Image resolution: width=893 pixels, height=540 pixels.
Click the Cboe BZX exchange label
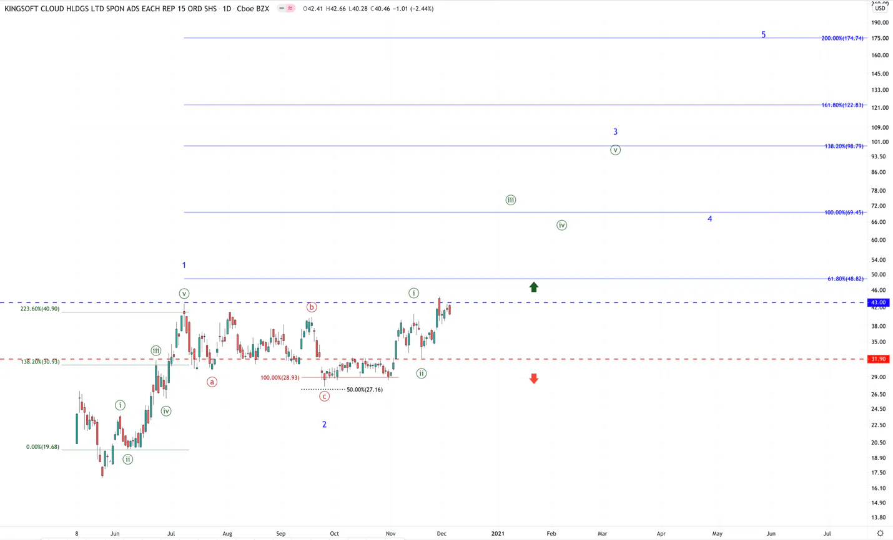coord(253,9)
